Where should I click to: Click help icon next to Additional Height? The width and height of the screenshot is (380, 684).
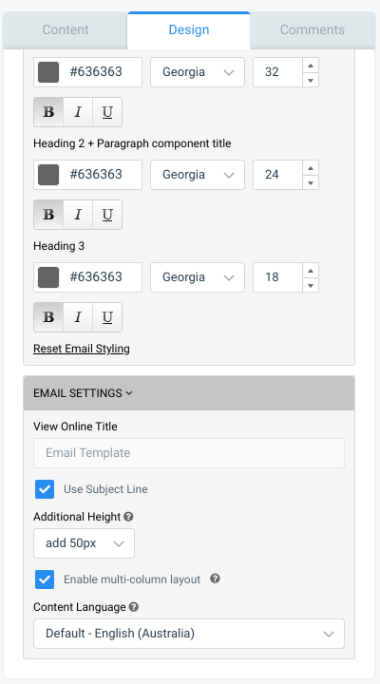point(128,517)
